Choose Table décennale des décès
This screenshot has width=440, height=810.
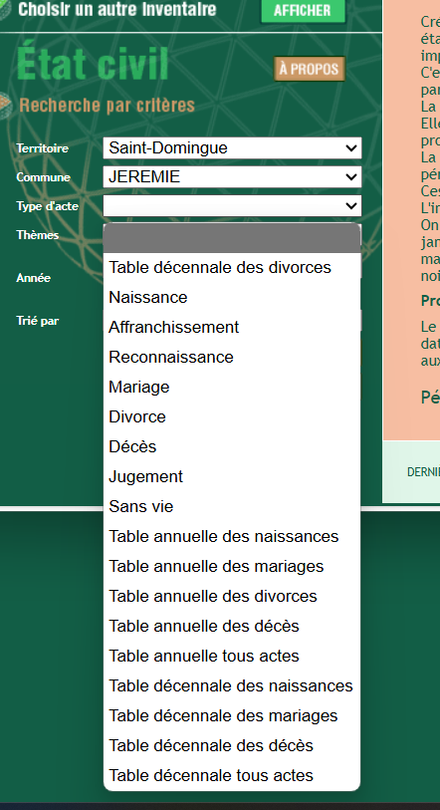pyautogui.click(x=232, y=746)
